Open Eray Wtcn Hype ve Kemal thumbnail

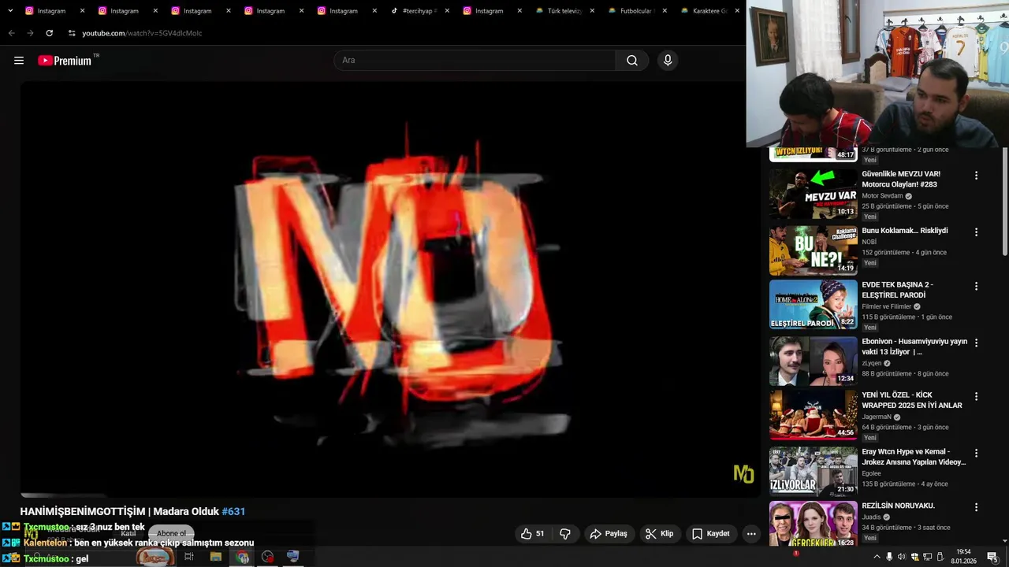813,471
